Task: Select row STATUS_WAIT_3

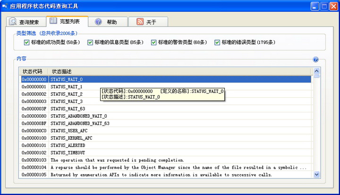Action: pos(166,102)
